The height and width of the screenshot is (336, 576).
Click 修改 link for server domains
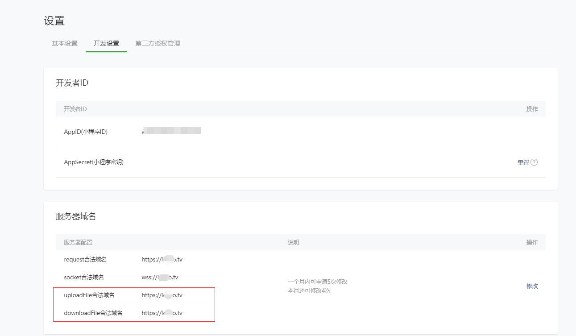click(532, 286)
